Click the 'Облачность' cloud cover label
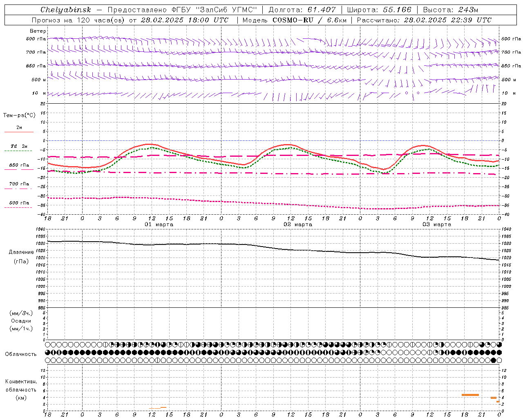This screenshot has width=523, height=418. pyautogui.click(x=21, y=354)
